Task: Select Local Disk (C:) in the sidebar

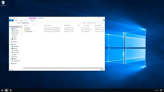Action: (17, 61)
